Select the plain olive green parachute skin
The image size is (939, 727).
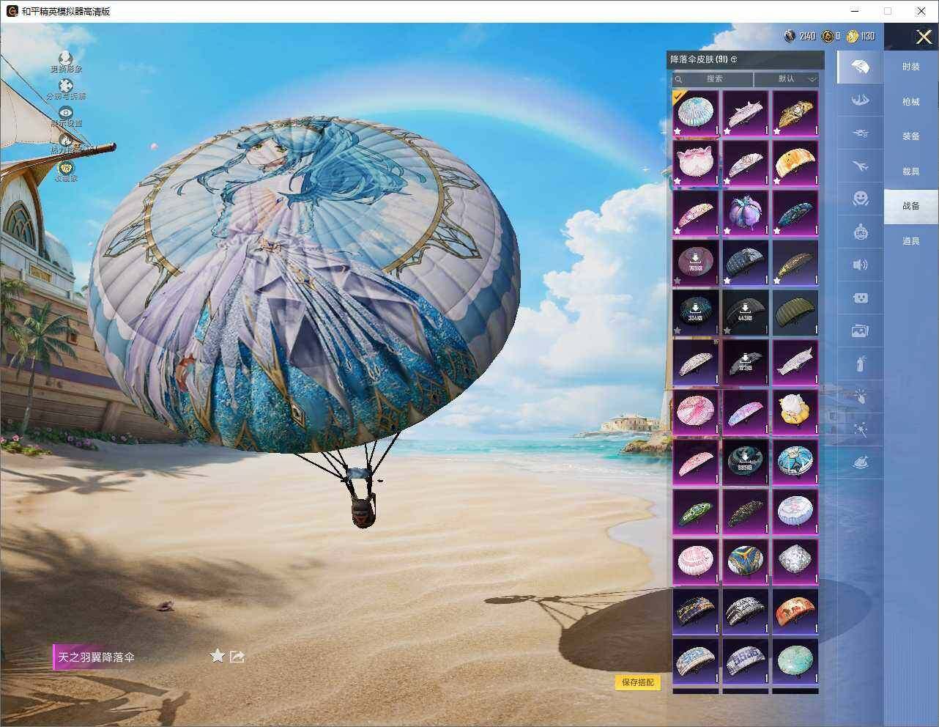coord(795,312)
